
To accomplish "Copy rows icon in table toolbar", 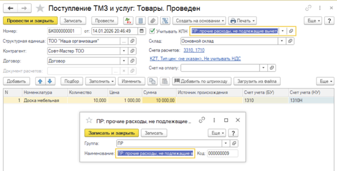I will [153, 81].
